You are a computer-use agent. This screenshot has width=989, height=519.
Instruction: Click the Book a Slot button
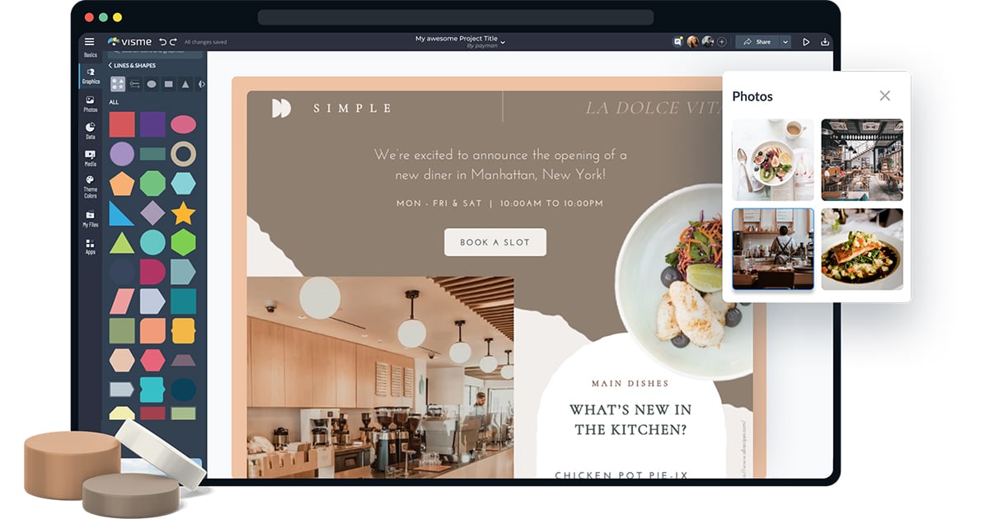[x=494, y=242]
